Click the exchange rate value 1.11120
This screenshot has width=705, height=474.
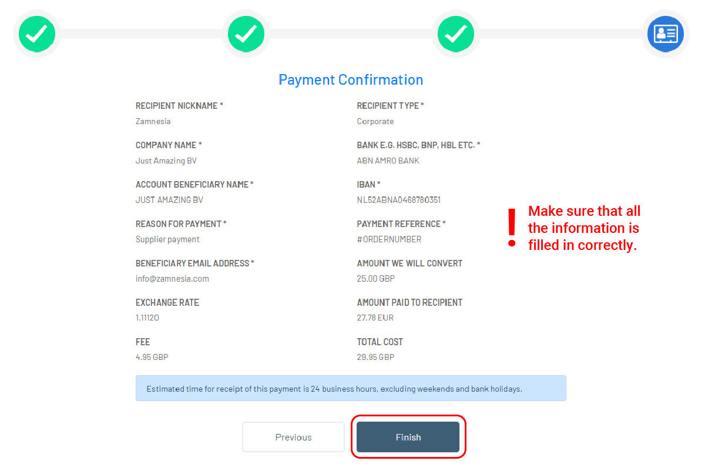pyautogui.click(x=147, y=318)
